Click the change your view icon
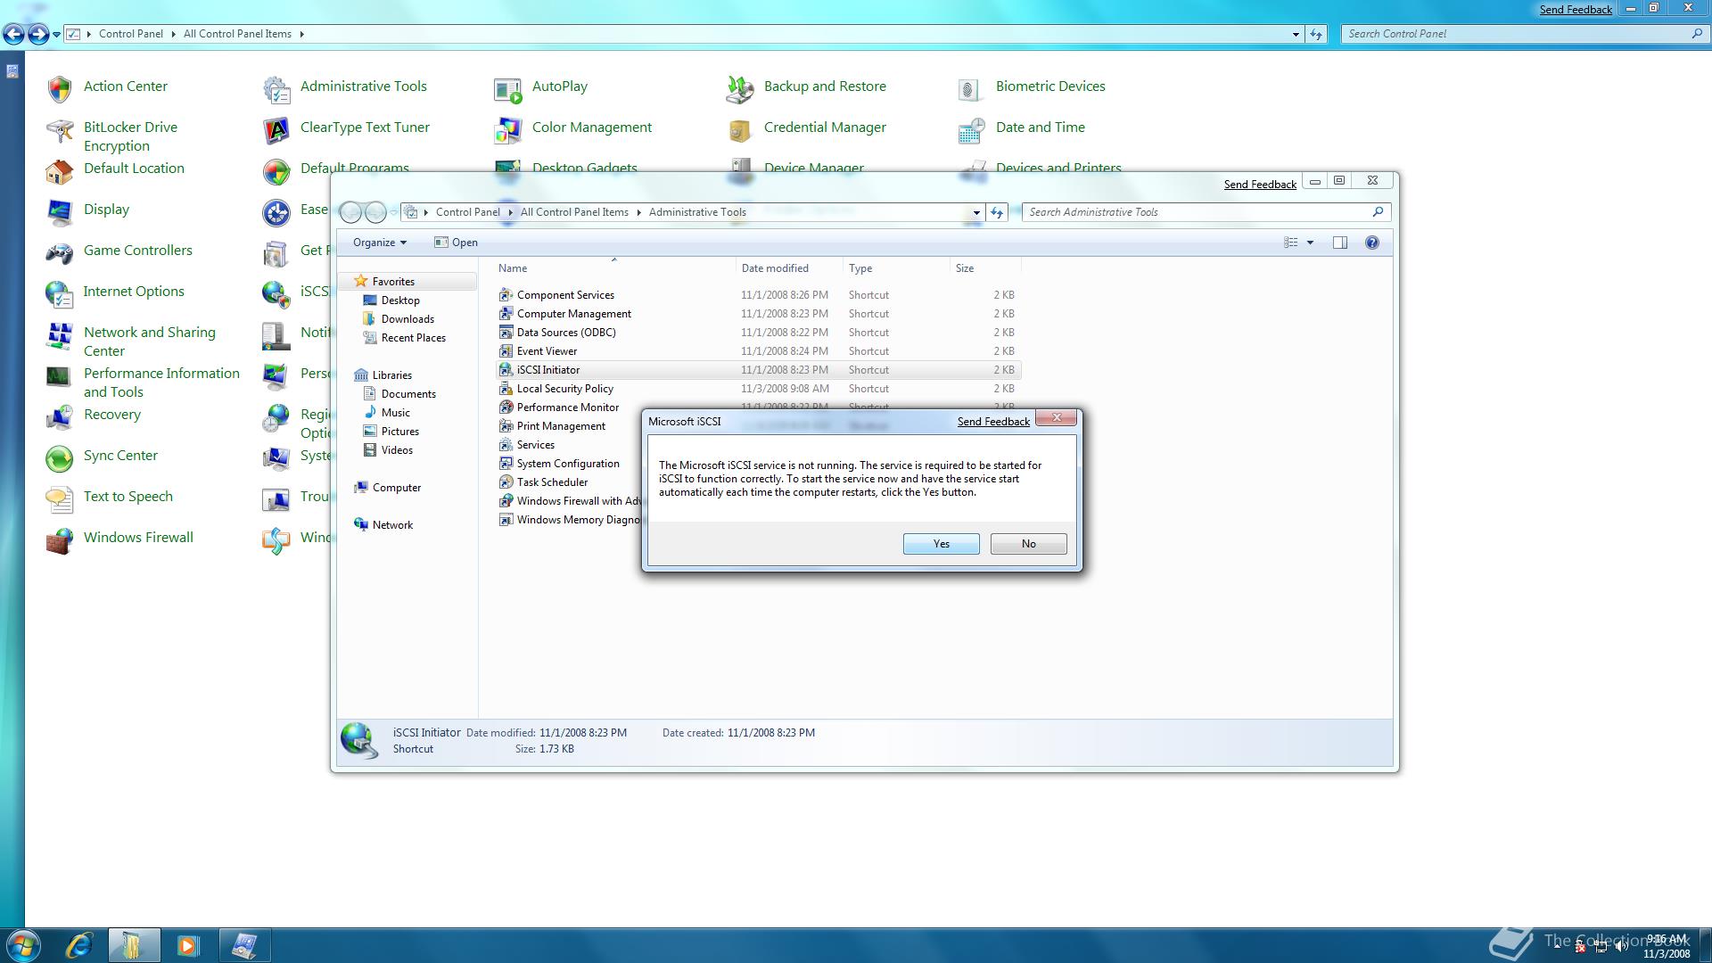The image size is (1712, 963). pyautogui.click(x=1290, y=243)
